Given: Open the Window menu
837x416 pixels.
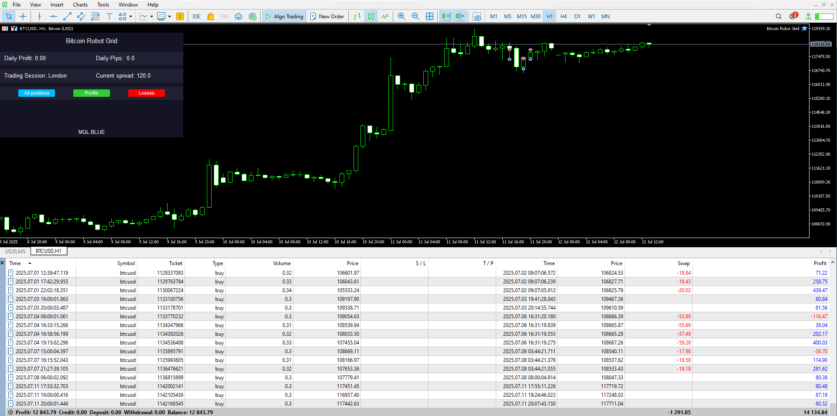Looking at the screenshot, I should pyautogui.click(x=128, y=5).
